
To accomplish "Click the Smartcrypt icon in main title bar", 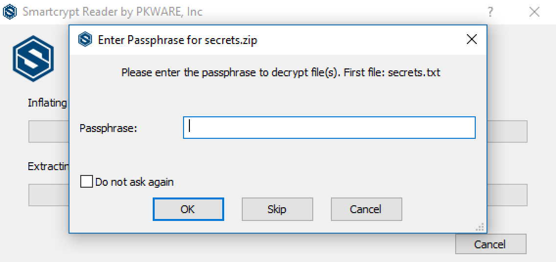I will 10,12.
